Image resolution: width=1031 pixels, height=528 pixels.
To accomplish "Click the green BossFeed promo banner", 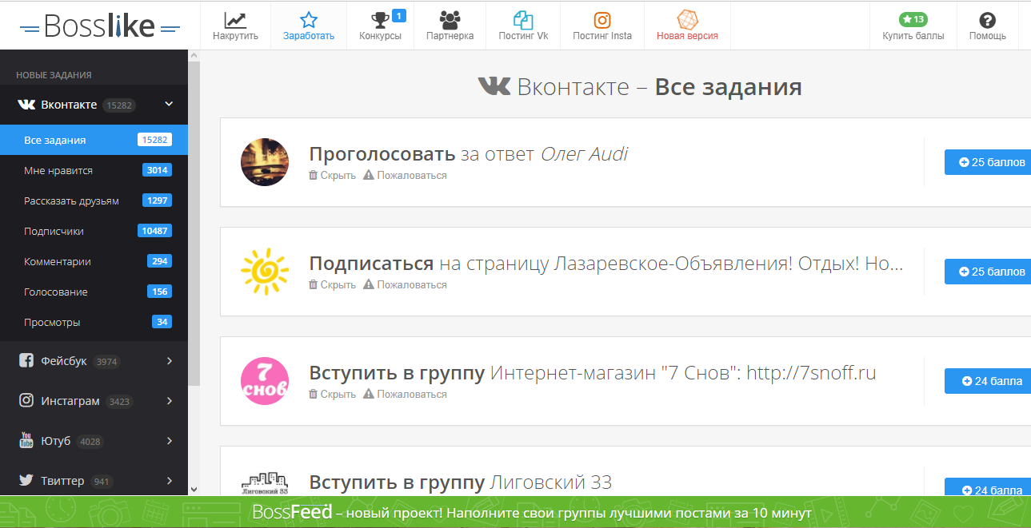I will tap(515, 512).
